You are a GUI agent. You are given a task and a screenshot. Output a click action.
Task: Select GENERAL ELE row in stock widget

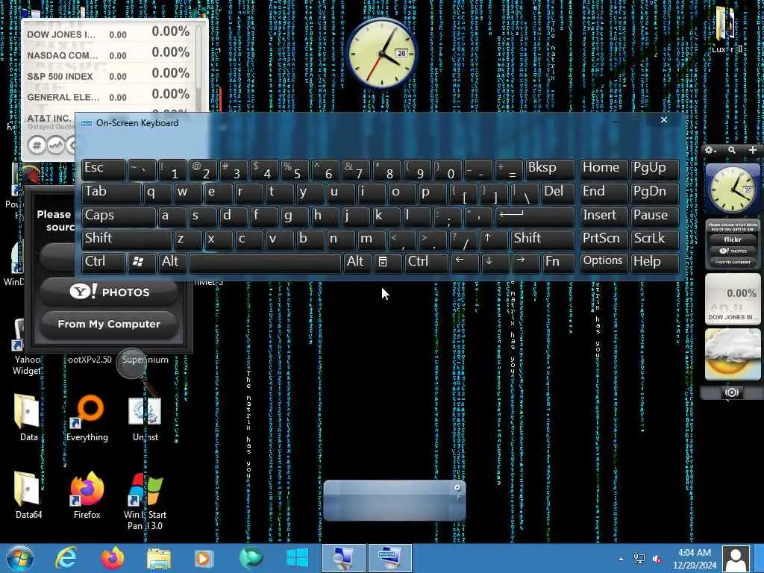pos(108,96)
